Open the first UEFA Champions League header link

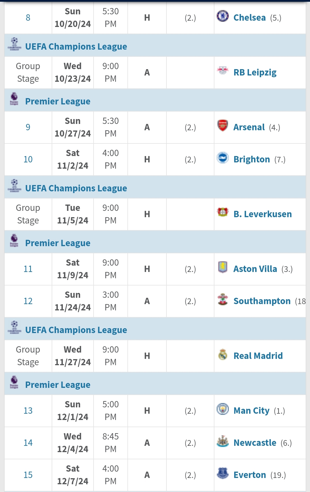76,46
